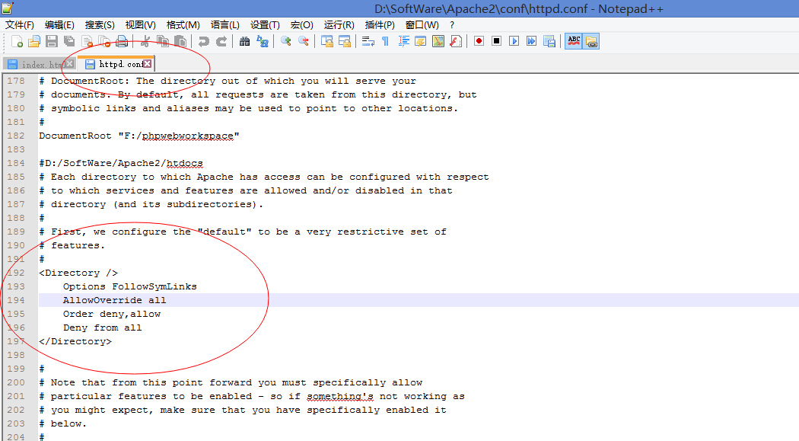
Task: Open the 格式(M) menu
Action: 183,25
